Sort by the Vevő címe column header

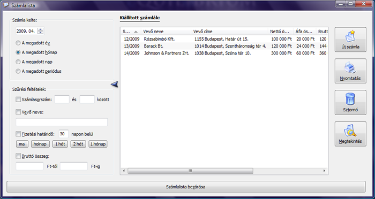pyautogui.click(x=230, y=32)
